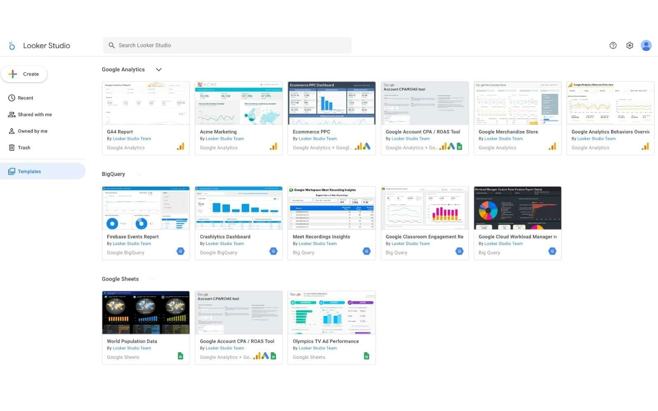
Task: Click Google Ads icon on Ecommerce PPC card
Action: tap(366, 146)
